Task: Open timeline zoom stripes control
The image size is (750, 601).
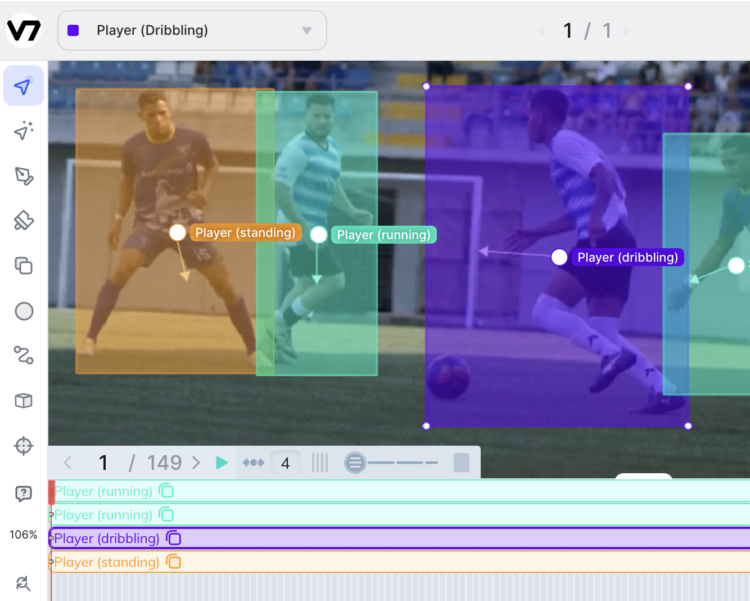Action: 319,463
